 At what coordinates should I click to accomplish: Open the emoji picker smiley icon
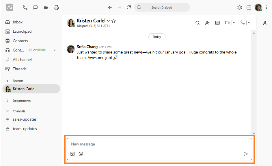(81, 154)
